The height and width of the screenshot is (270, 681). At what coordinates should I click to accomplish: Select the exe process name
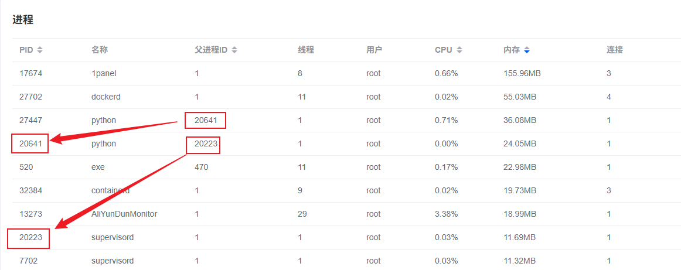tap(98, 168)
